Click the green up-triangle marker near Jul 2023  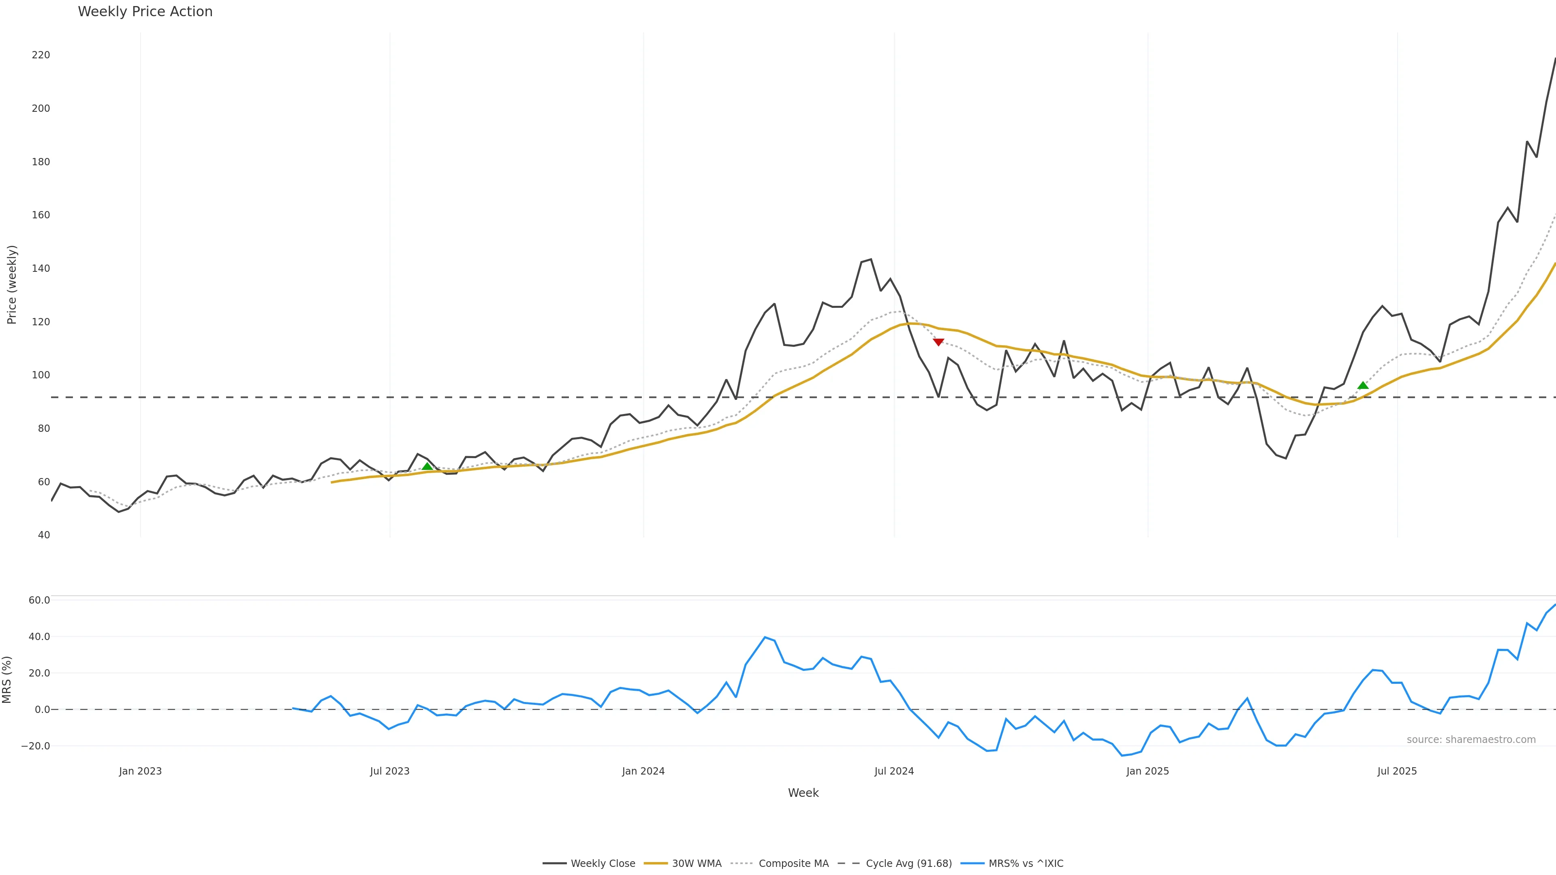[427, 466]
